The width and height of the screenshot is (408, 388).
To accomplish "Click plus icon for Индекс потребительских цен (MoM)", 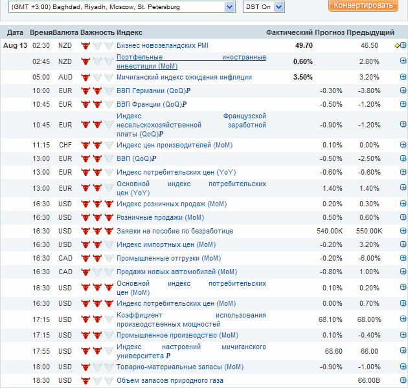I will (x=403, y=303).
